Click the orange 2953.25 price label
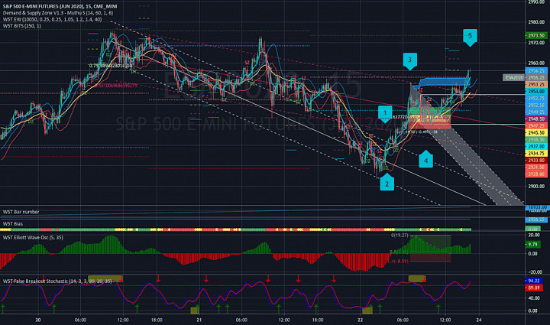This screenshot has height=325, width=550. point(536,85)
